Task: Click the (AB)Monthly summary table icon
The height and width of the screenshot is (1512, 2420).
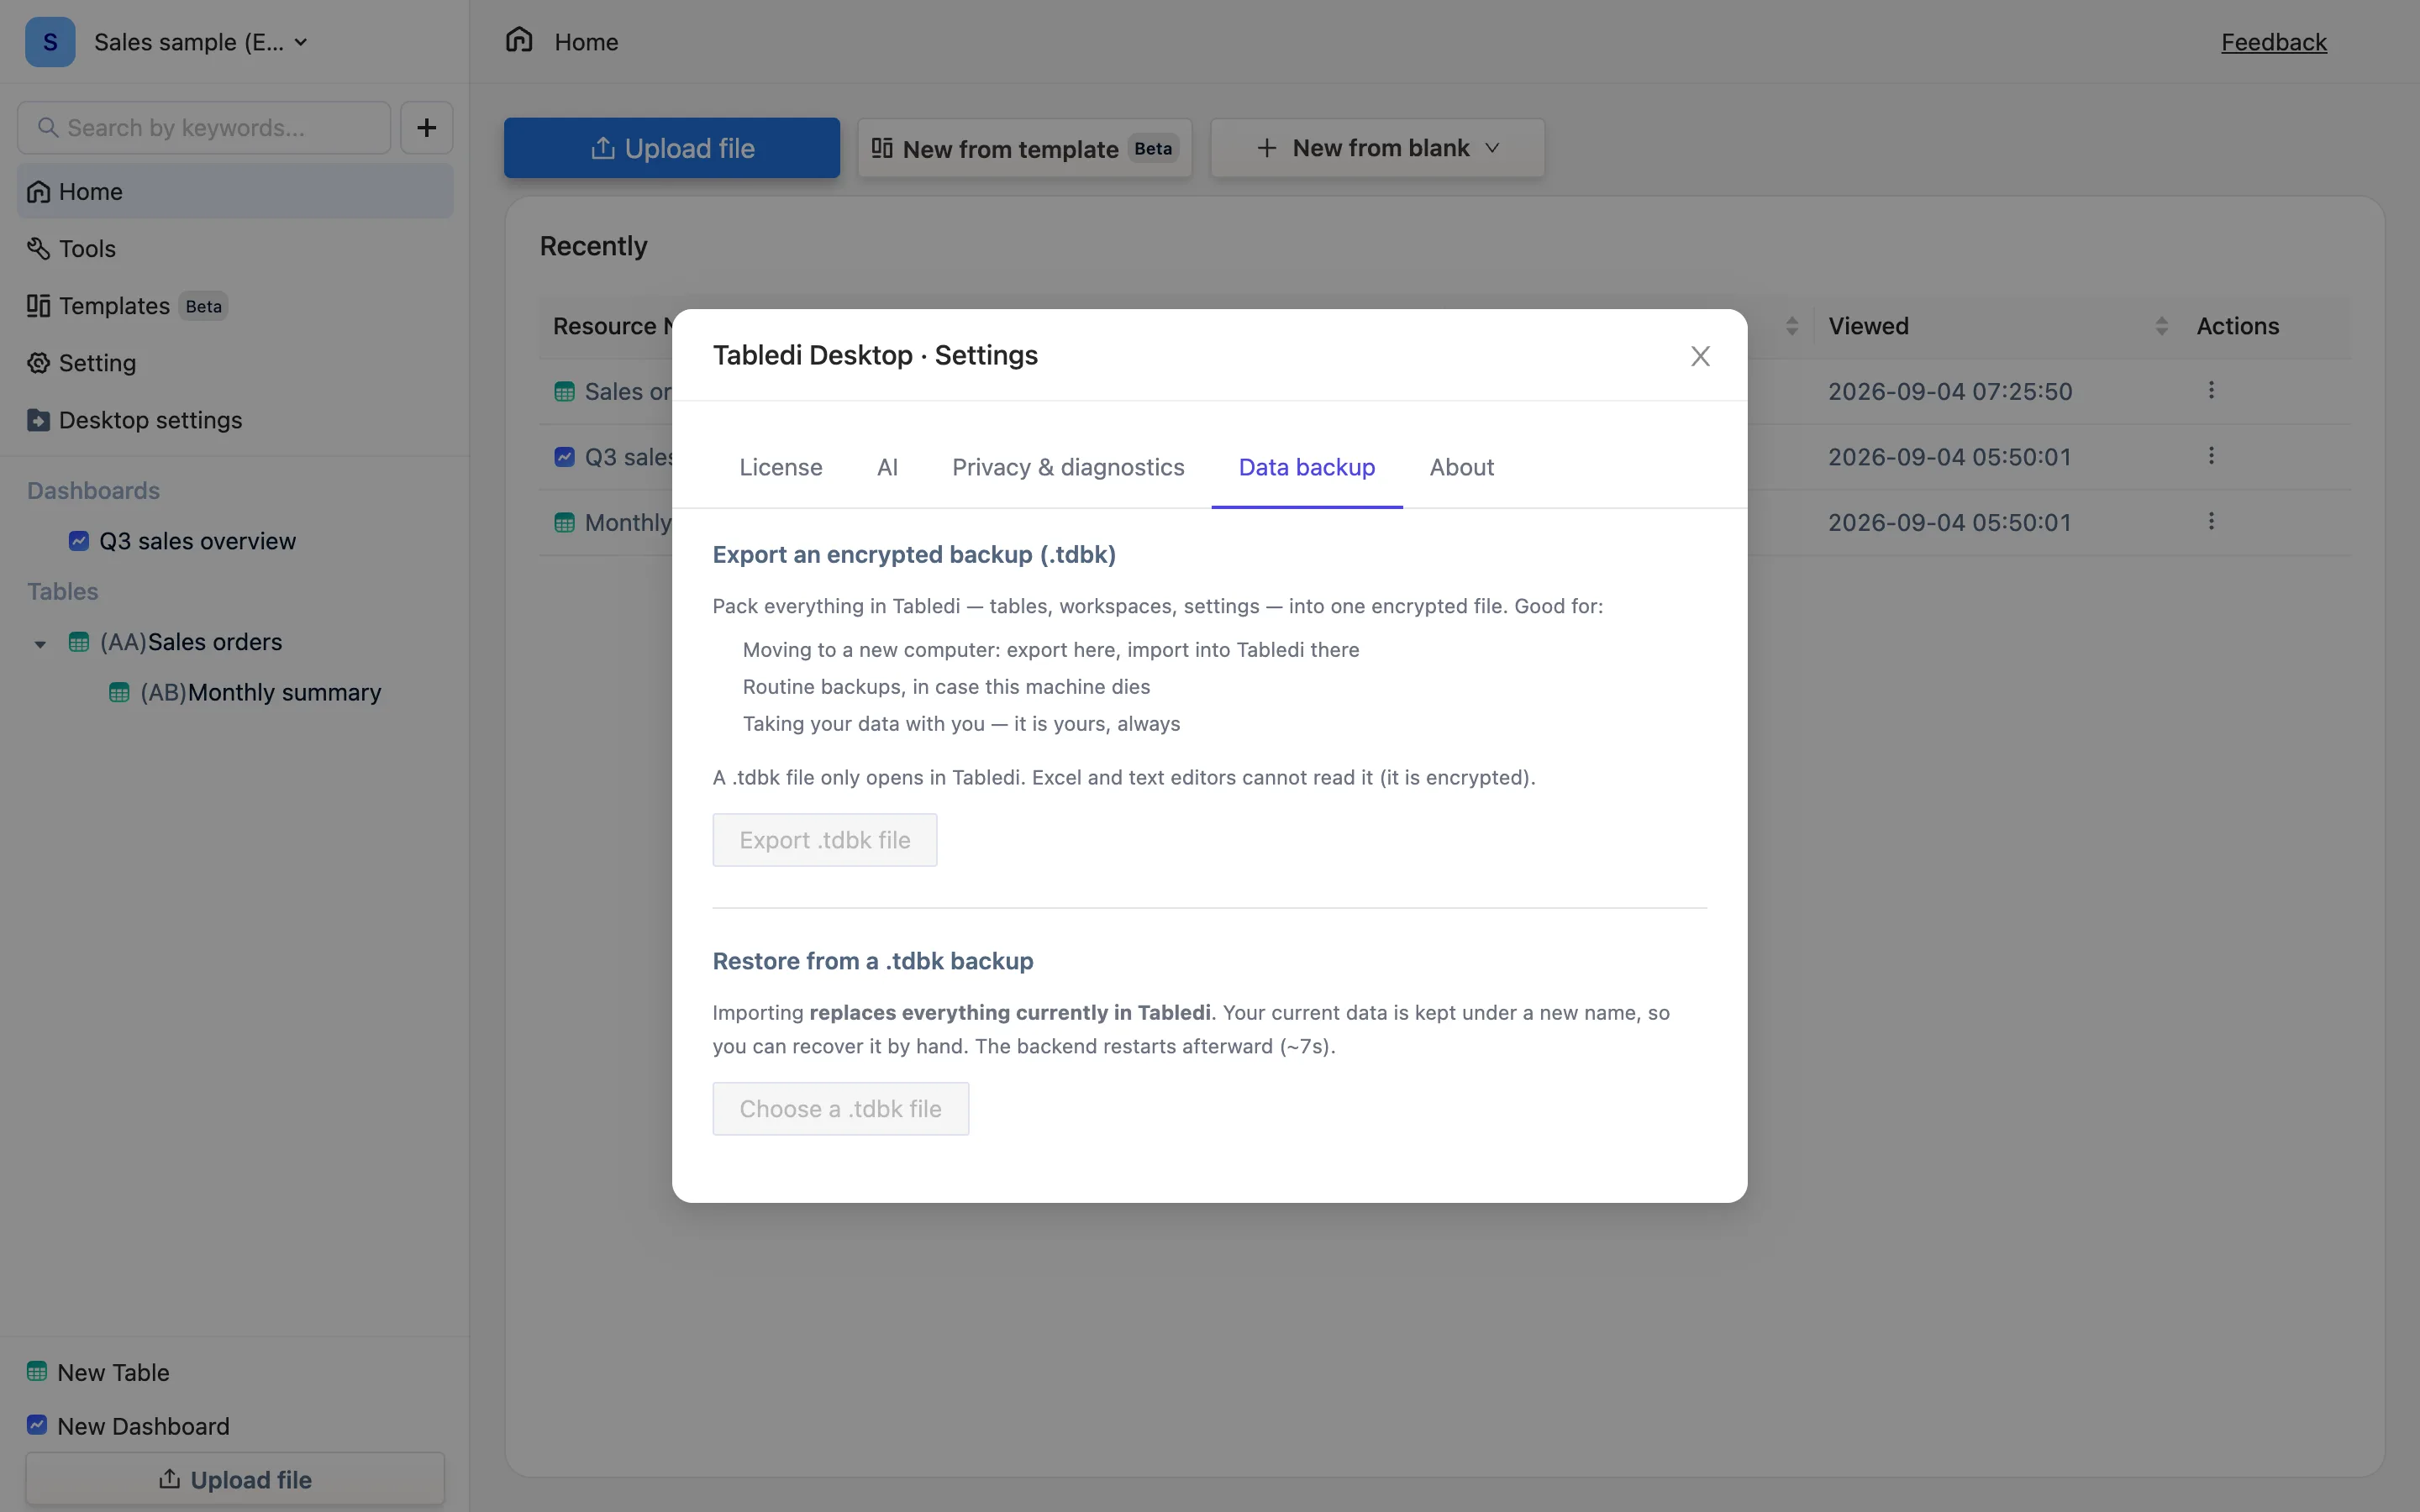Action: 119,692
